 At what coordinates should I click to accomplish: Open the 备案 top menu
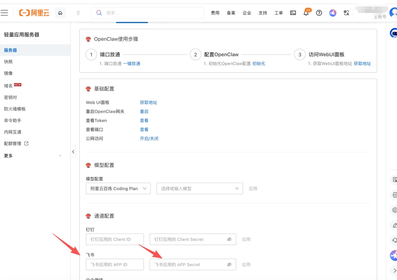tap(231, 13)
